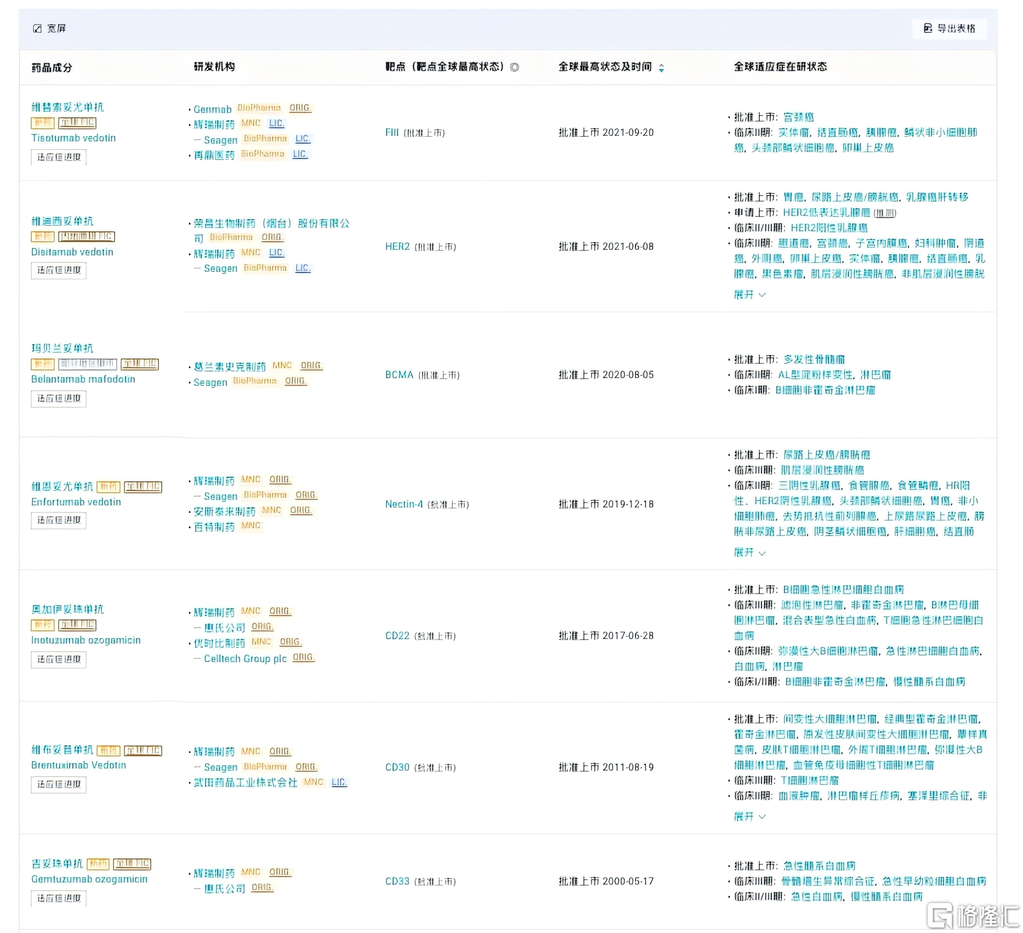Open the Belantamab mafodotin drug link
1023x933 pixels.
(83, 380)
